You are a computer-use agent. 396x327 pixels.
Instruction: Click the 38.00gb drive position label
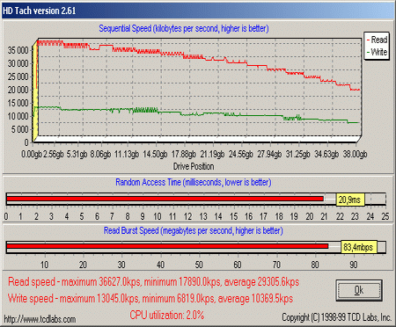pyautogui.click(x=355, y=154)
